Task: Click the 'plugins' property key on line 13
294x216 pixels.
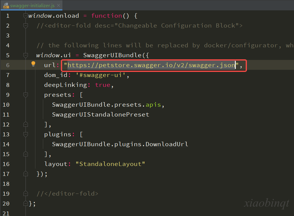Action: tap(58, 135)
